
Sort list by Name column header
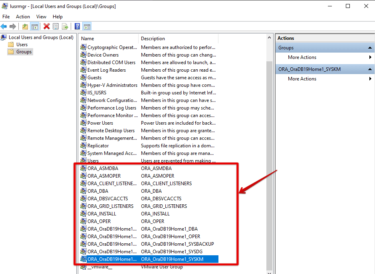tap(109, 38)
